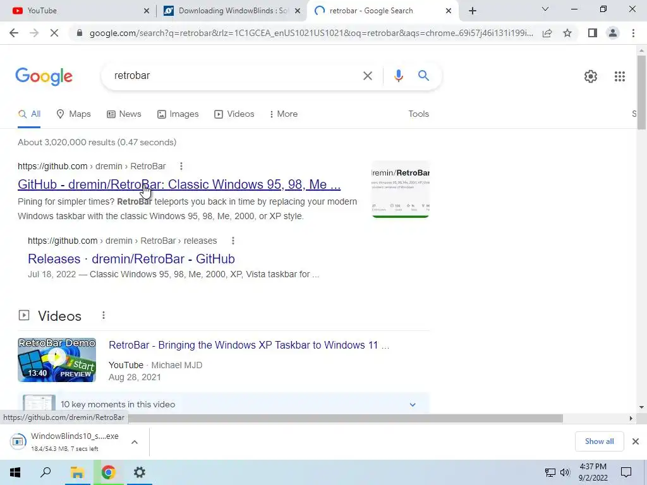Open File Explorer from the taskbar

[x=77, y=472]
